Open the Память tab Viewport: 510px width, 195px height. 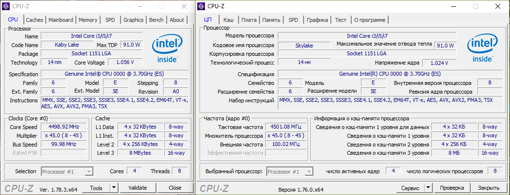(271, 20)
